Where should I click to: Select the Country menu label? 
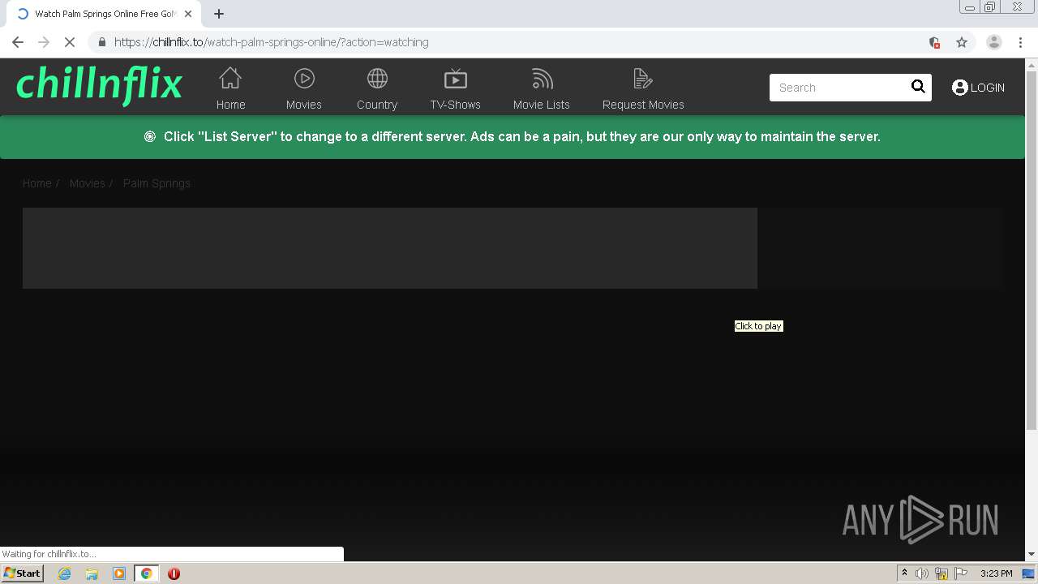tap(377, 105)
